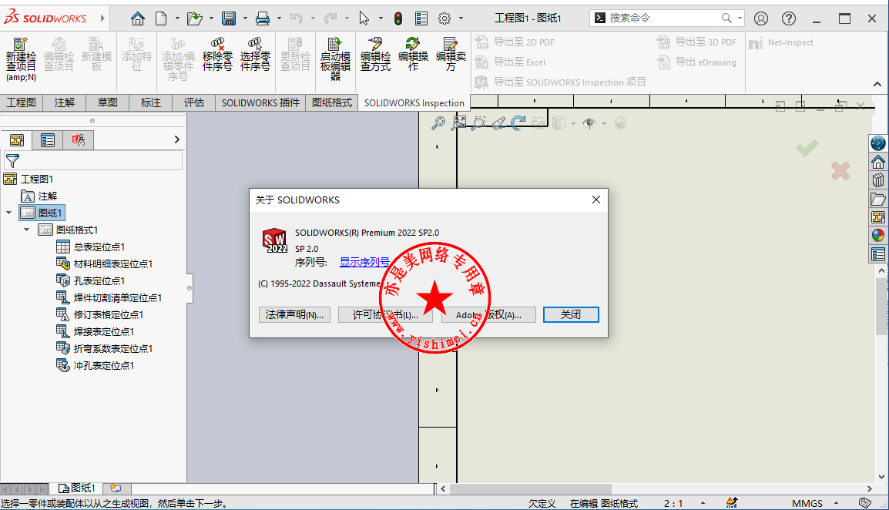
Task: Switch to the 工程图 ribbon tab
Action: click(21, 102)
